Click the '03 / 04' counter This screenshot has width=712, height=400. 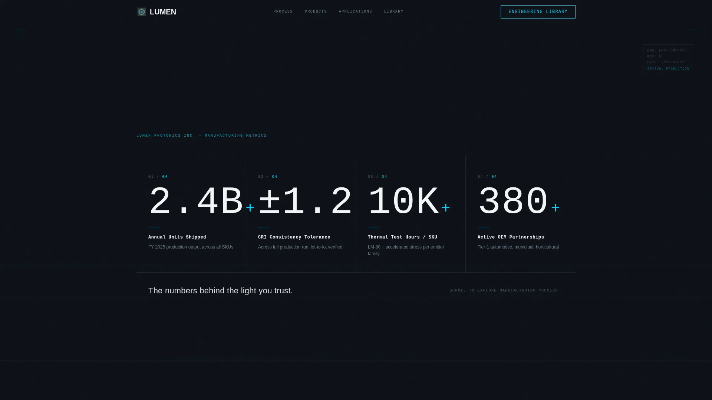point(378,177)
